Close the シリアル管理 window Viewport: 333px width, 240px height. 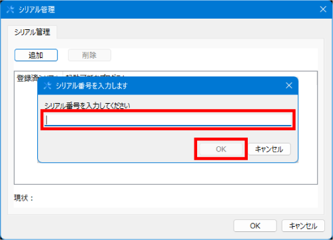pyautogui.click(x=323, y=9)
